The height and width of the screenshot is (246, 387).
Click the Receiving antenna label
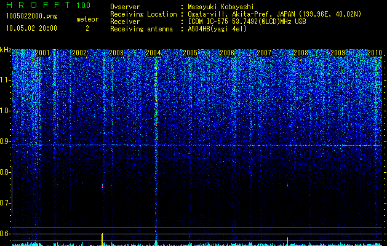142,29
